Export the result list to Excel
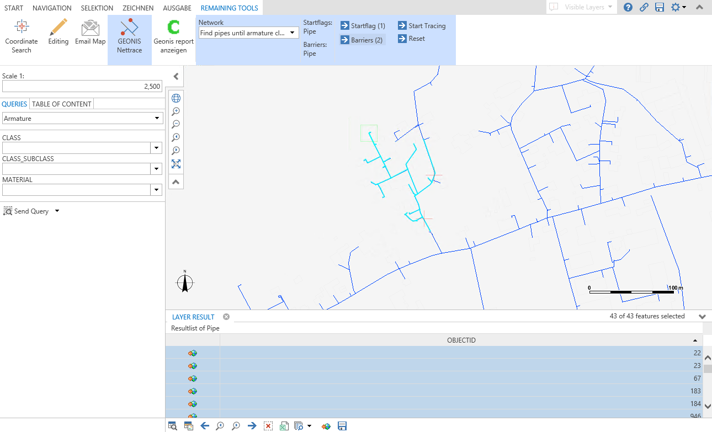 pyautogui.click(x=284, y=425)
